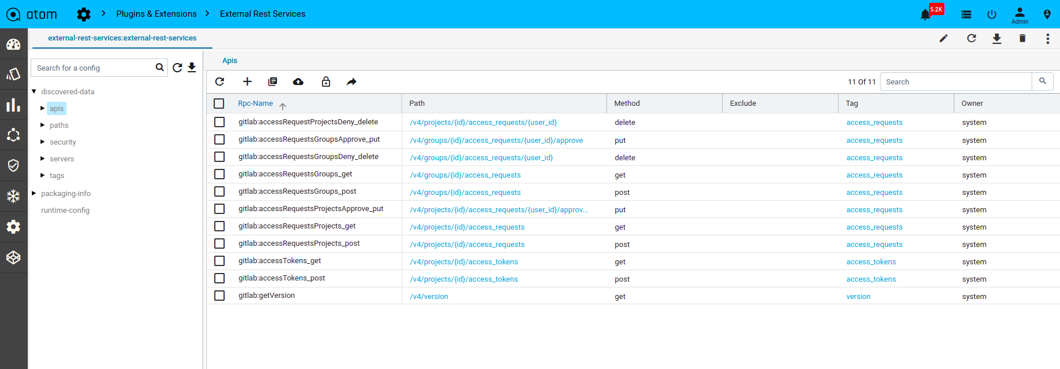
Task: Check the gitlab:accessRequestsGroupsDeny_delete row
Action: click(x=219, y=157)
